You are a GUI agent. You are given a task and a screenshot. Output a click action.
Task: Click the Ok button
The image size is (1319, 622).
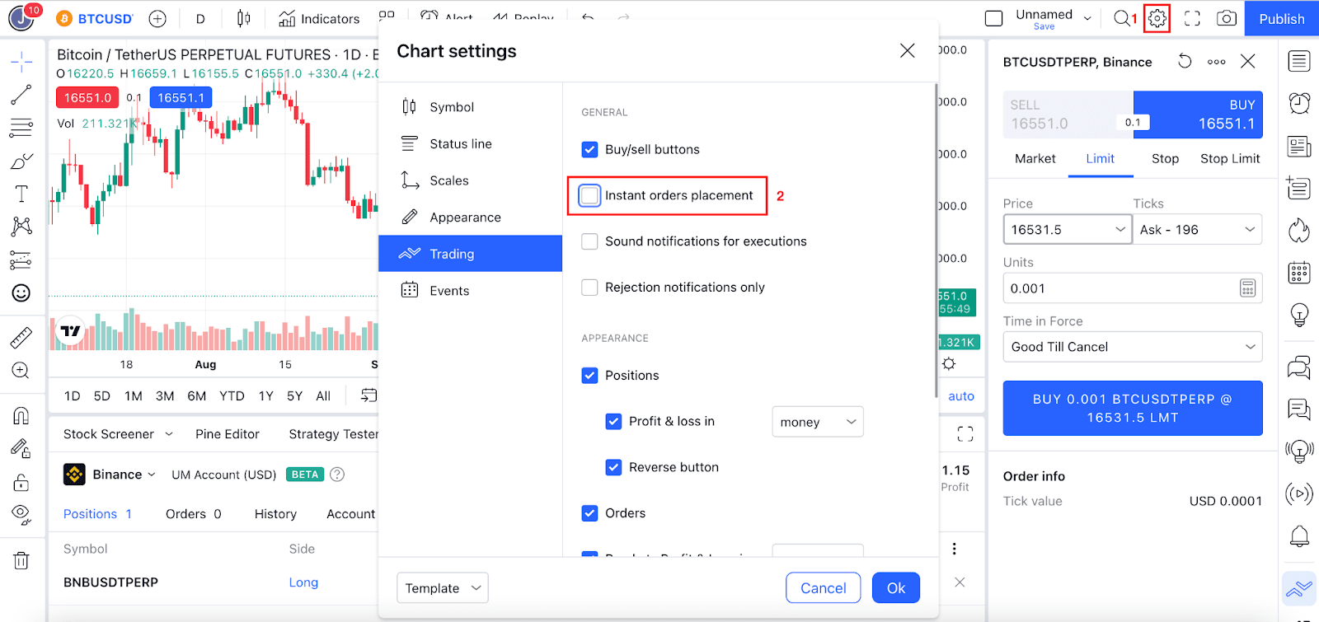[x=895, y=588]
